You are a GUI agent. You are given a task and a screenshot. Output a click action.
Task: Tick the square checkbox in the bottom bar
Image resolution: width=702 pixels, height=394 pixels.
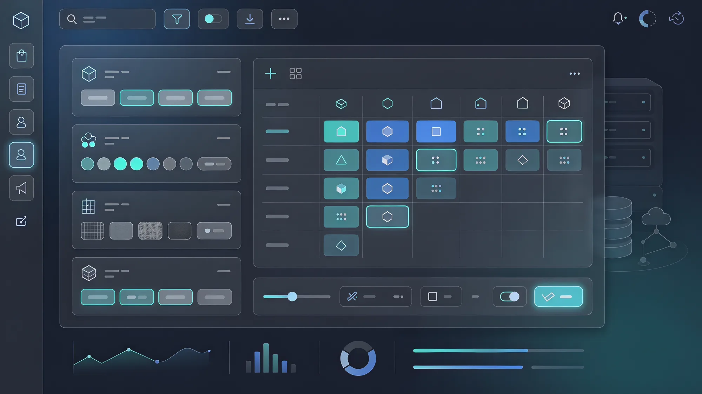point(433,297)
